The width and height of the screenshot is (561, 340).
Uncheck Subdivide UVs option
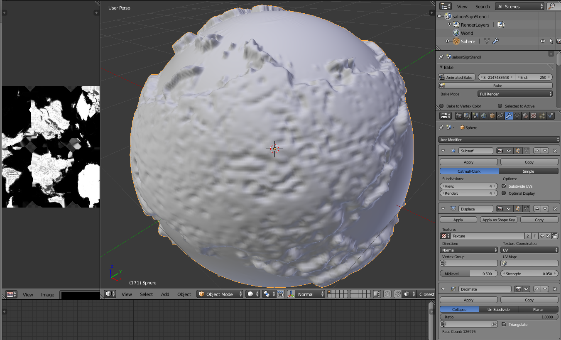click(504, 186)
